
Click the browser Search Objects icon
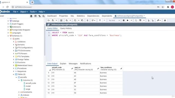coord(43,16)
